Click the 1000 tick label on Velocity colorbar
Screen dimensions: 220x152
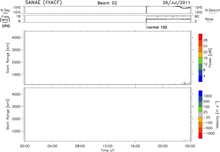[208, 96]
